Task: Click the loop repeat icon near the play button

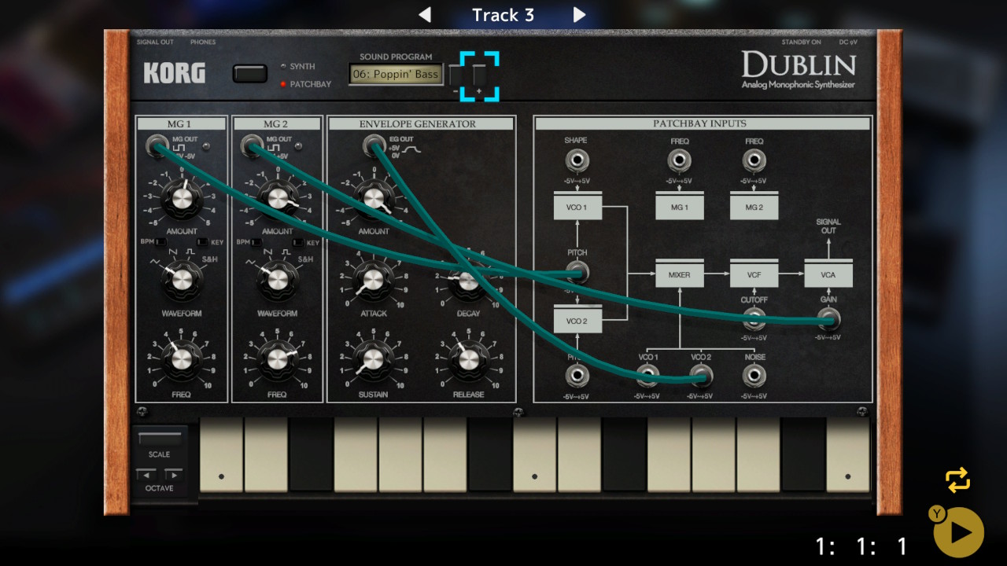Action: point(958,480)
